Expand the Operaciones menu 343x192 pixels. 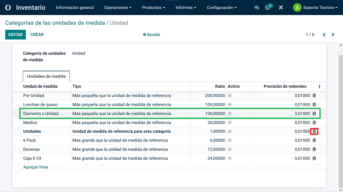click(x=118, y=8)
